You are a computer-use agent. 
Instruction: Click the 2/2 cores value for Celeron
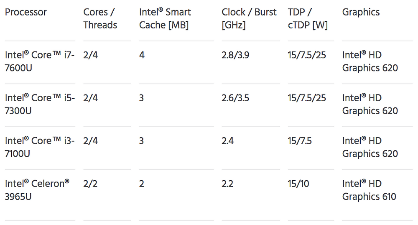[90, 184]
